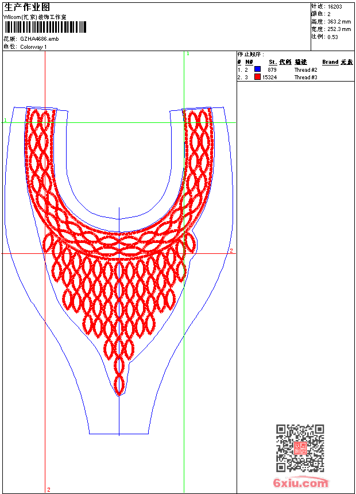356x494 pixels.
Task: Click the red Thread #3 color swatch
Action: click(258, 77)
